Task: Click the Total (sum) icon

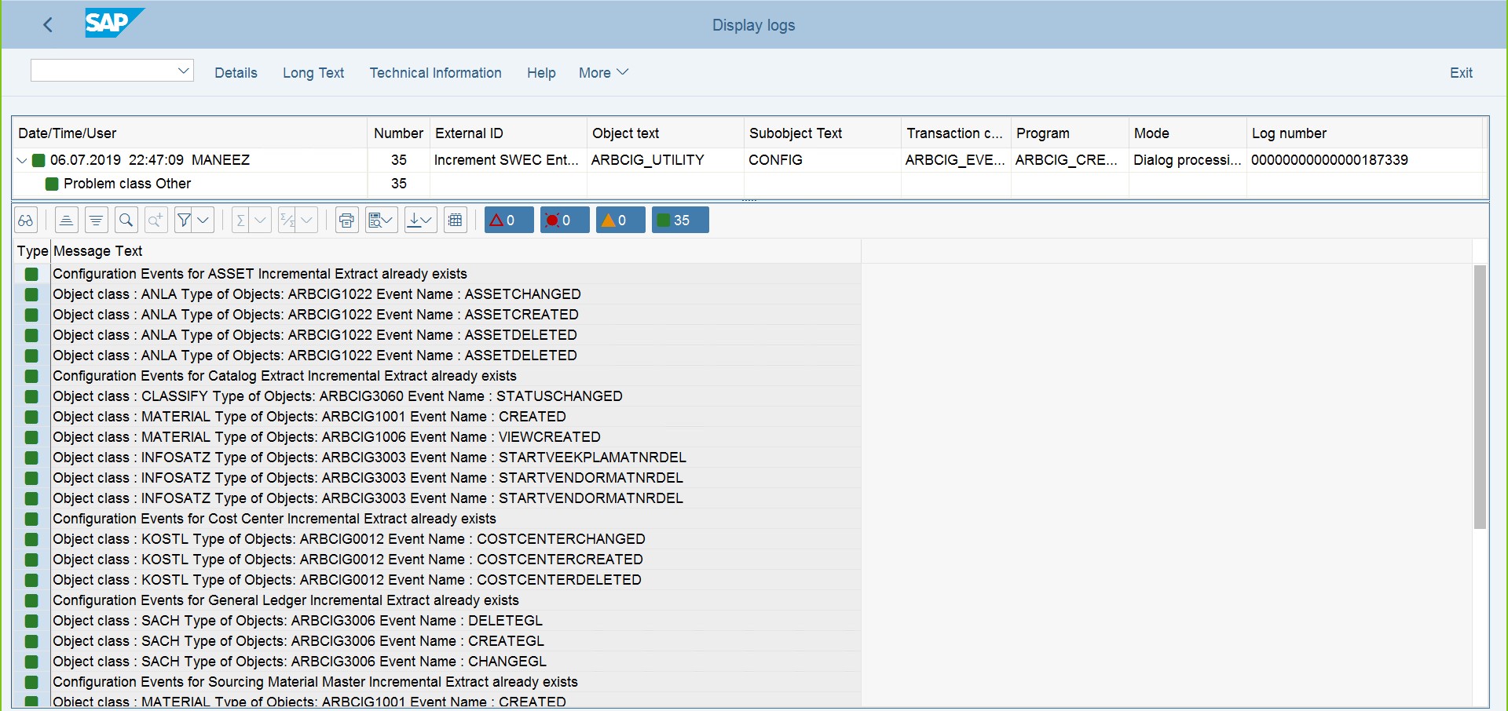Action: pyautogui.click(x=240, y=220)
